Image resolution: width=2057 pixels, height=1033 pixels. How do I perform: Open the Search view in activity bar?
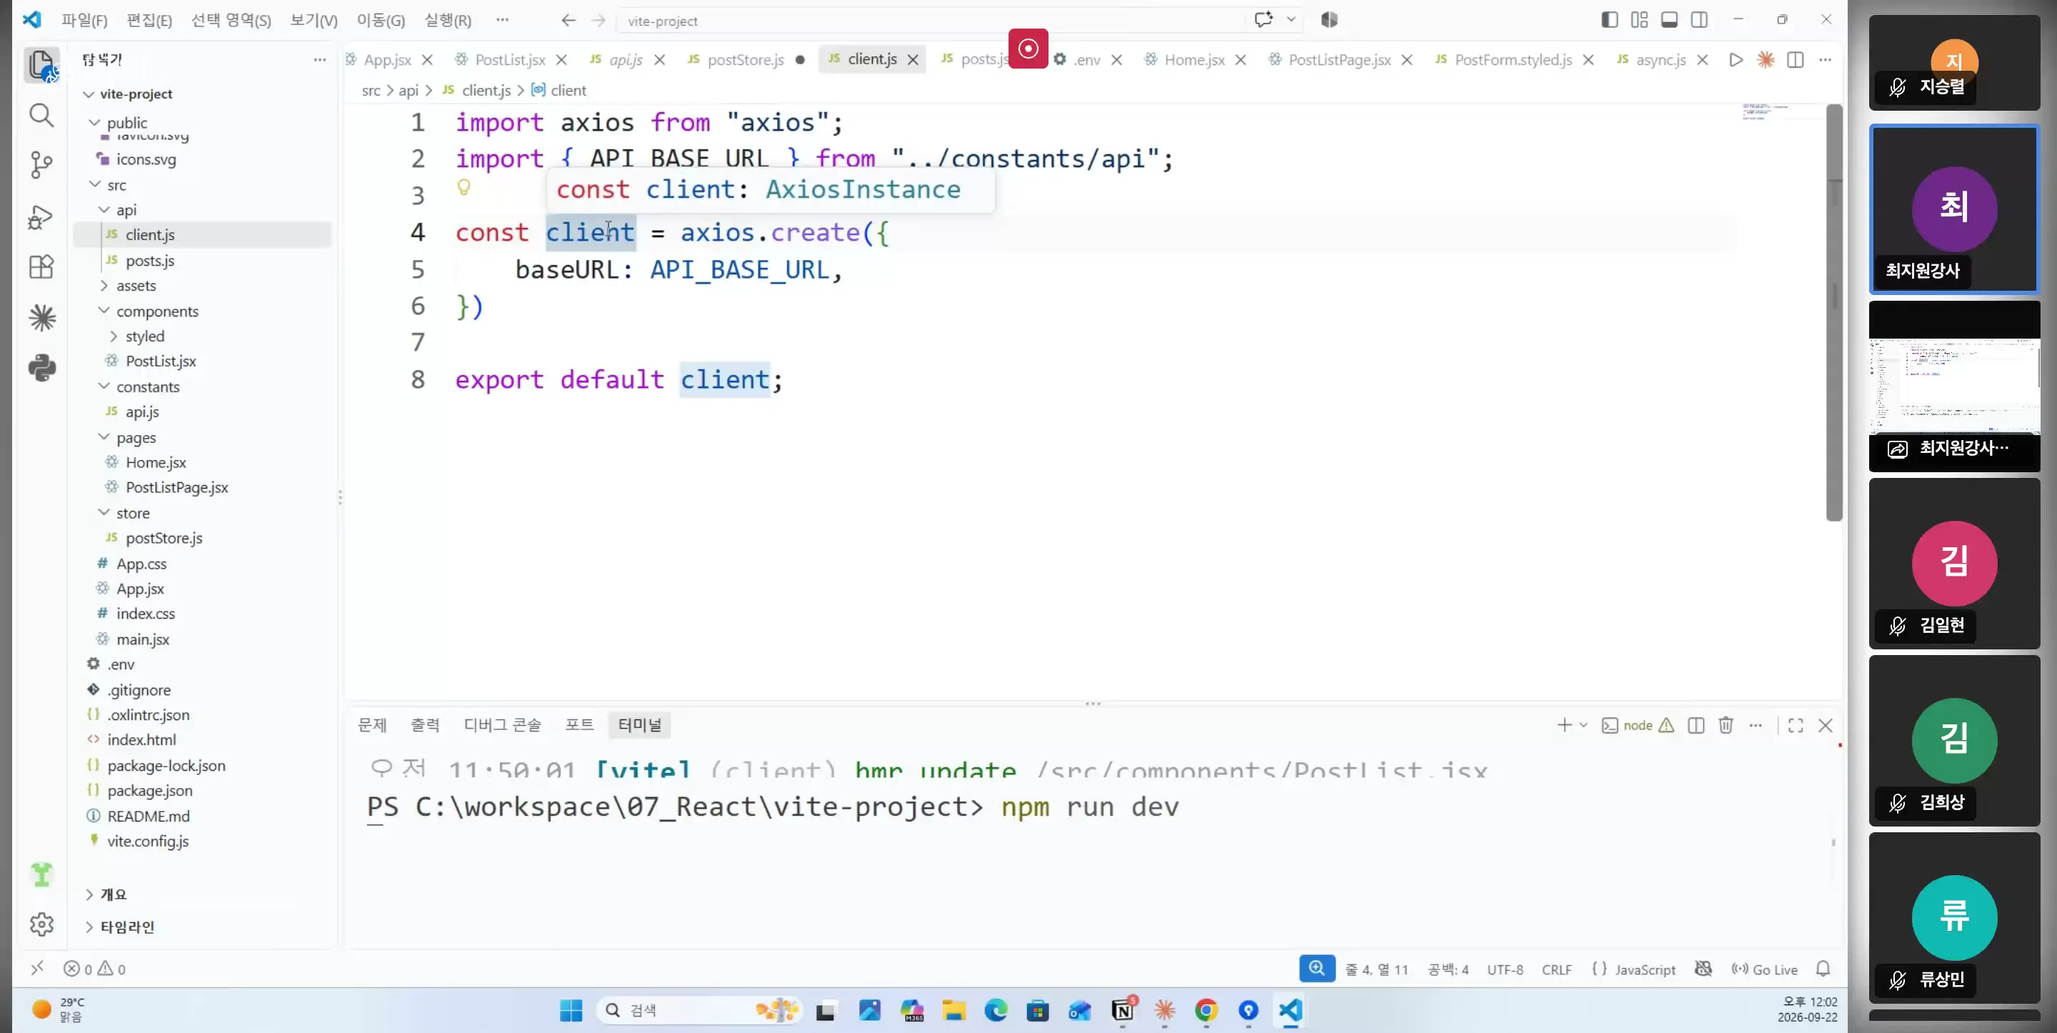tap(41, 116)
